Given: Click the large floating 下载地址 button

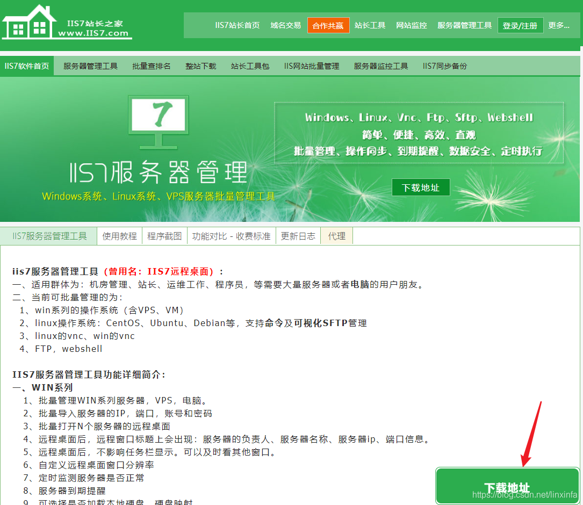Looking at the screenshot, I should (508, 486).
